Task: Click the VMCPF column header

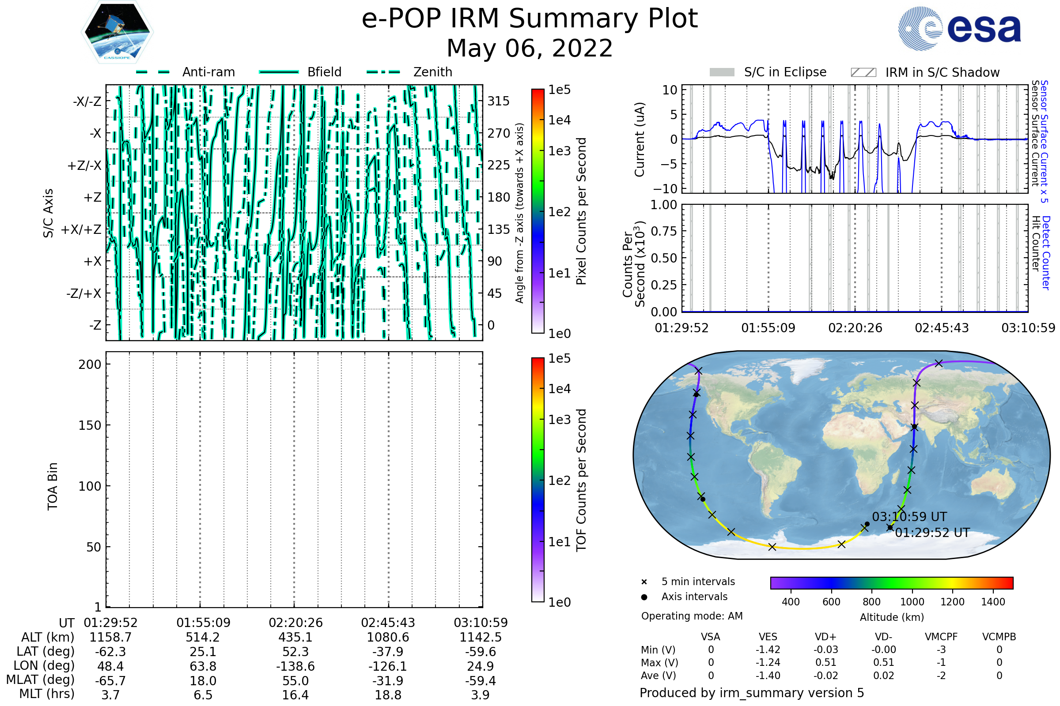Action: click(941, 637)
